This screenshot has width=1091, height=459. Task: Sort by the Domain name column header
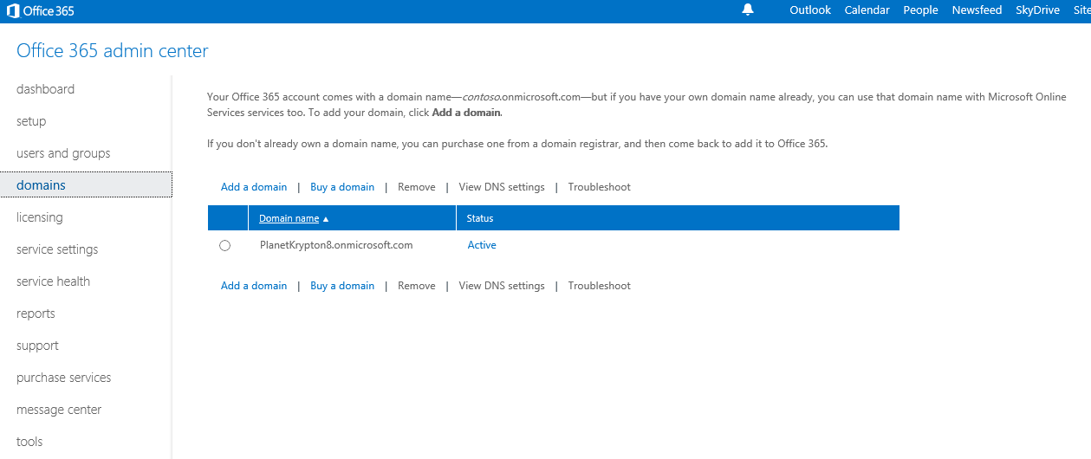(x=289, y=218)
